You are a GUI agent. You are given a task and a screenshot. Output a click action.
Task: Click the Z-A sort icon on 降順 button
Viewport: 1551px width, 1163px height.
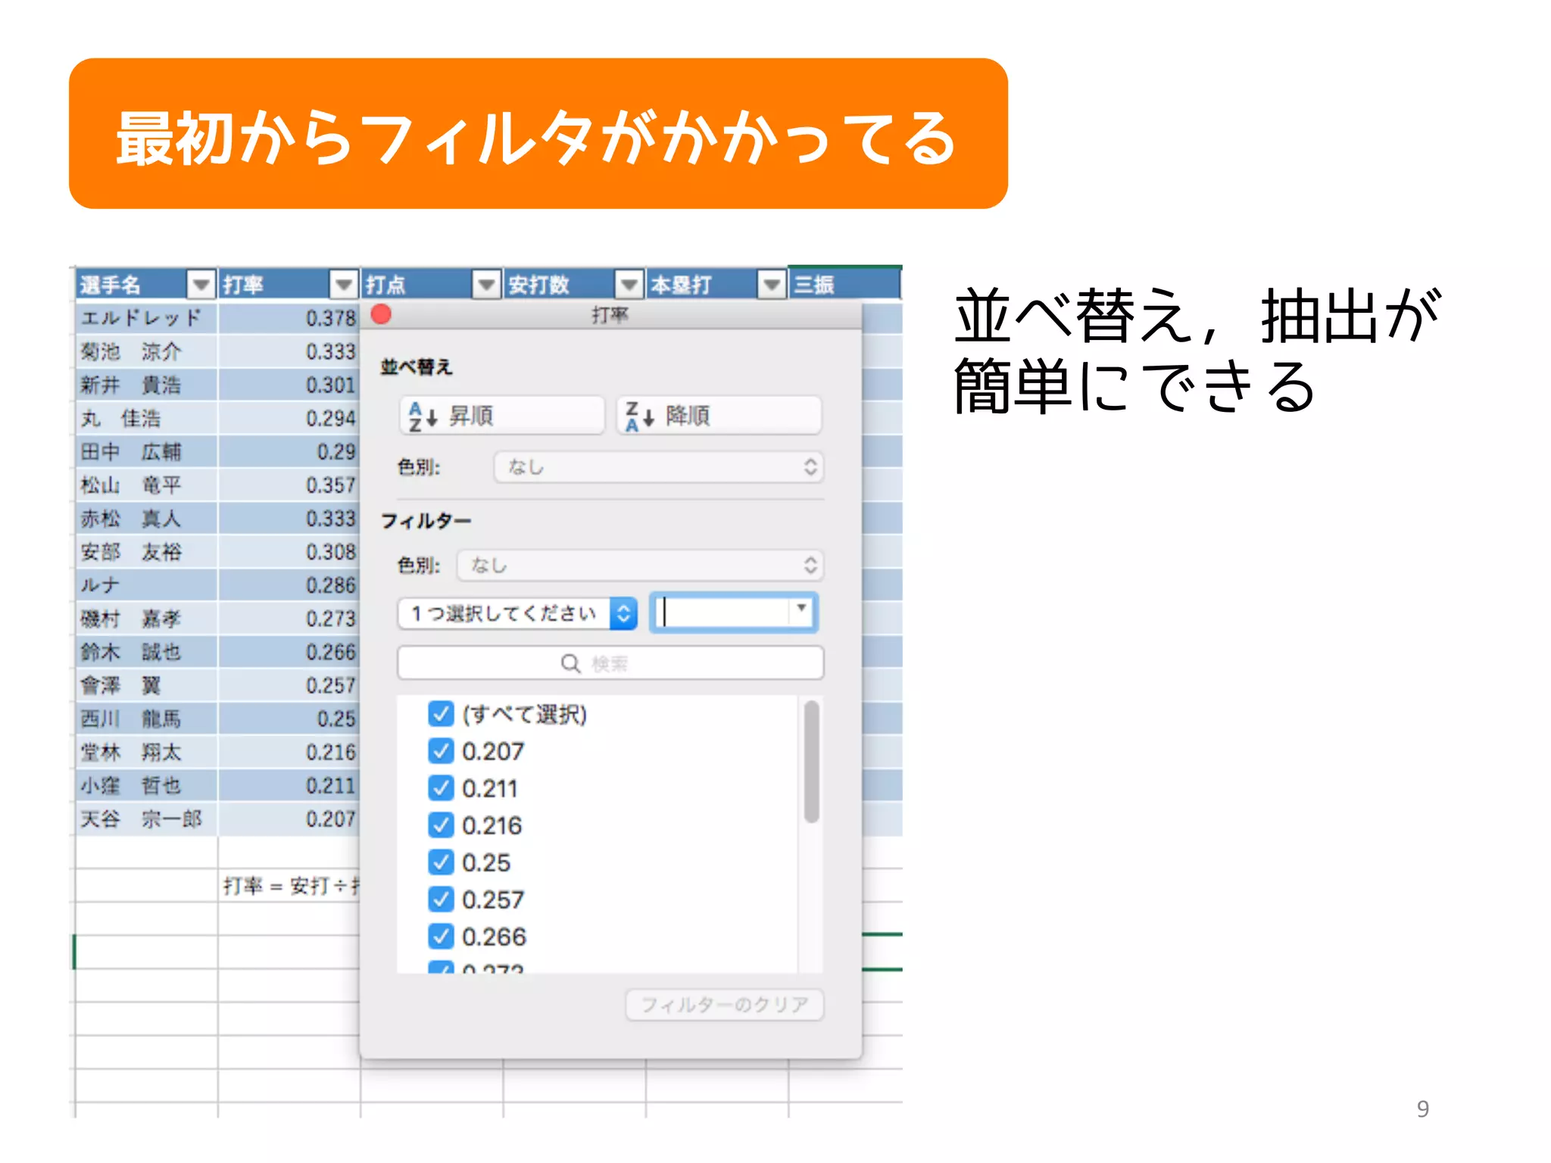click(638, 416)
